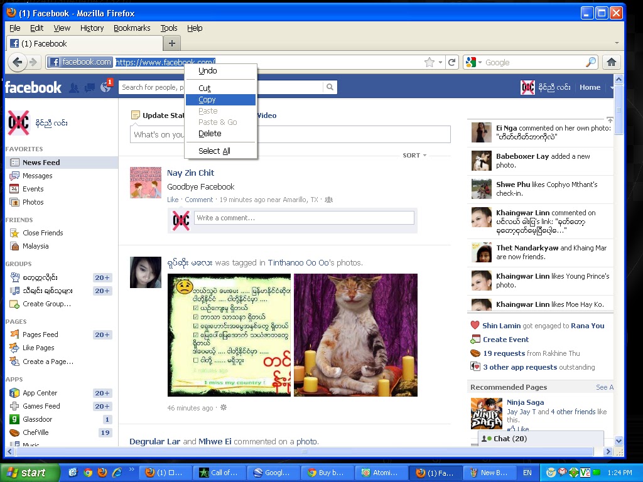Open the Bookmarks menu in Firefox
The image size is (643, 482).
point(132,28)
